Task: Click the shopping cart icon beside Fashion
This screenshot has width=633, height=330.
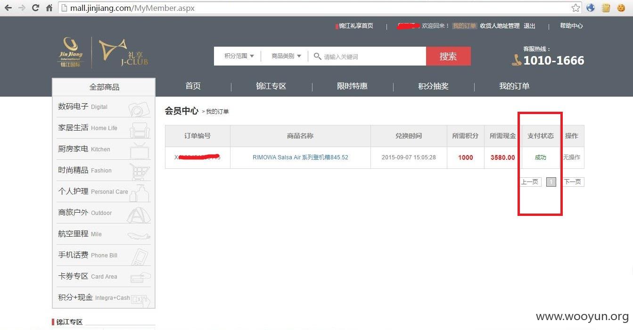Action: [140, 172]
